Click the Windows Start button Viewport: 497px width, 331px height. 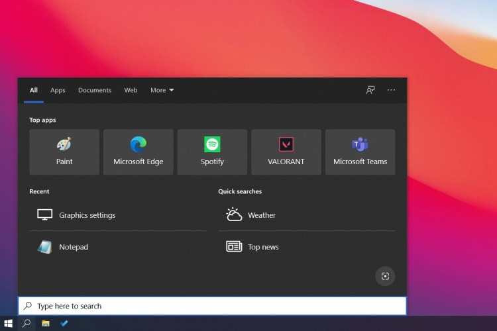(9, 323)
